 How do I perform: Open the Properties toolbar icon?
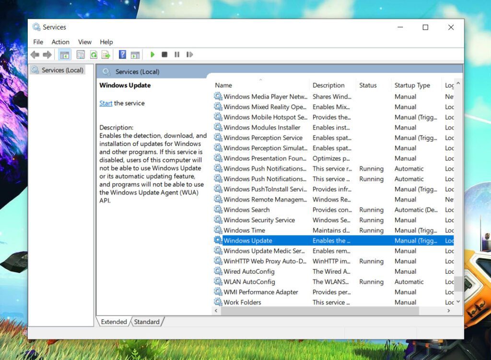81,55
